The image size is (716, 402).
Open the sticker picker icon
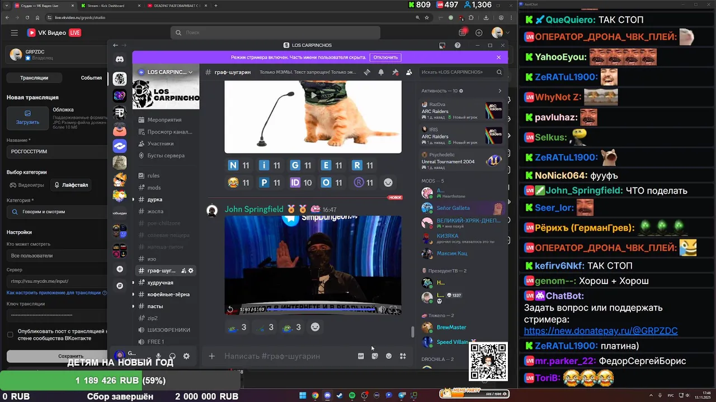pyautogui.click(x=375, y=356)
